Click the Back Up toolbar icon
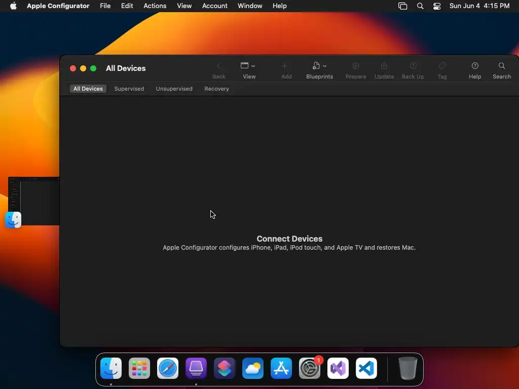 413,66
